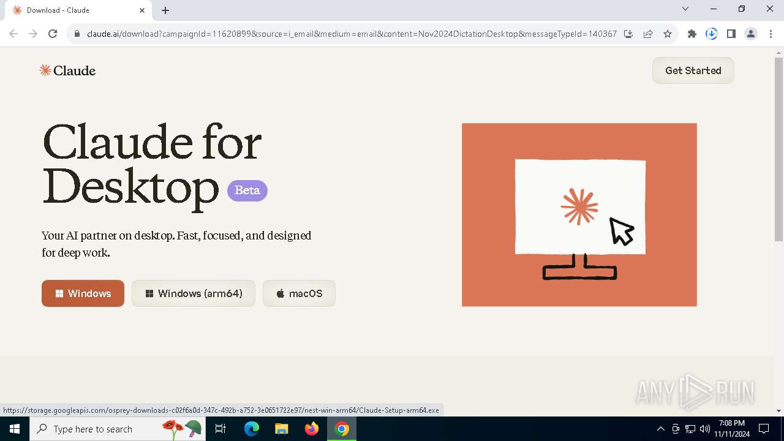This screenshot has width=784, height=441.
Task: Restore down the Chrome window
Action: (742, 9)
